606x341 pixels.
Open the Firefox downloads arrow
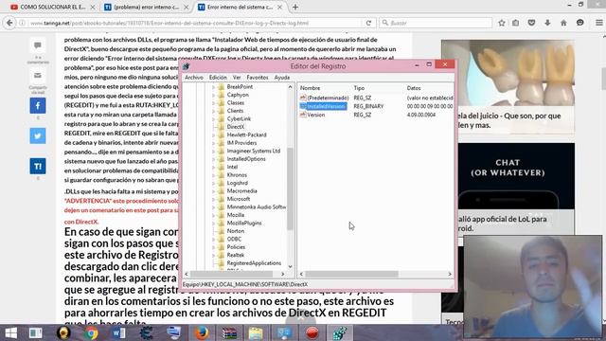pyautogui.click(x=547, y=23)
